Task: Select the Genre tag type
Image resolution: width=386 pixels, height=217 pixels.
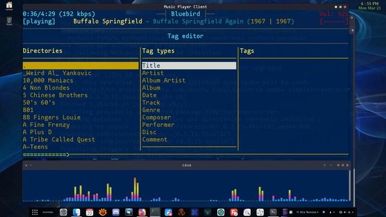Action: click(x=151, y=110)
